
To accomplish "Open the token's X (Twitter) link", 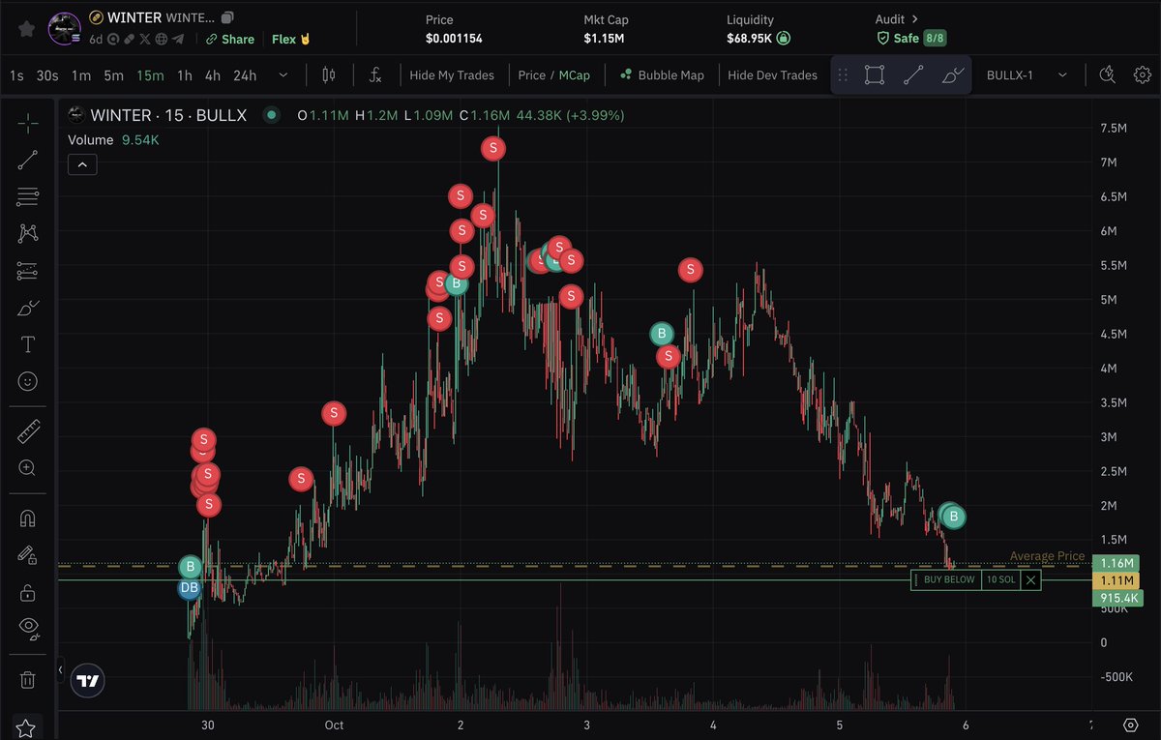I will click(x=145, y=39).
